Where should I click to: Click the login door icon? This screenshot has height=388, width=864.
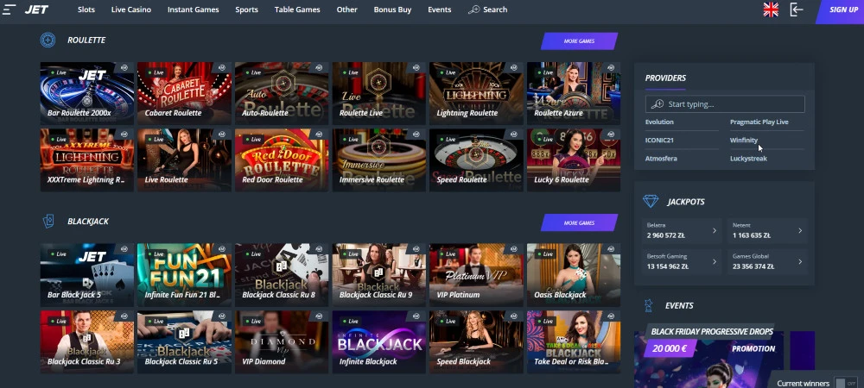(x=797, y=9)
